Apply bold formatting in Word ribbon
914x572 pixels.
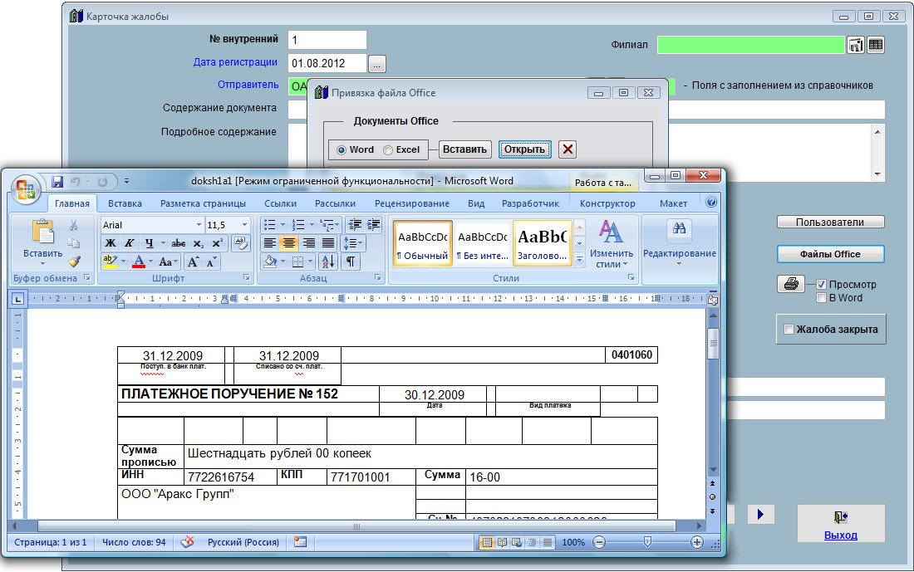point(111,243)
